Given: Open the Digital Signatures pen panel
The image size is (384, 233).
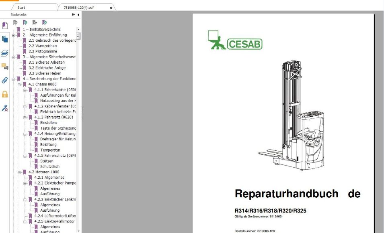Looking at the screenshot, I should (5, 108).
